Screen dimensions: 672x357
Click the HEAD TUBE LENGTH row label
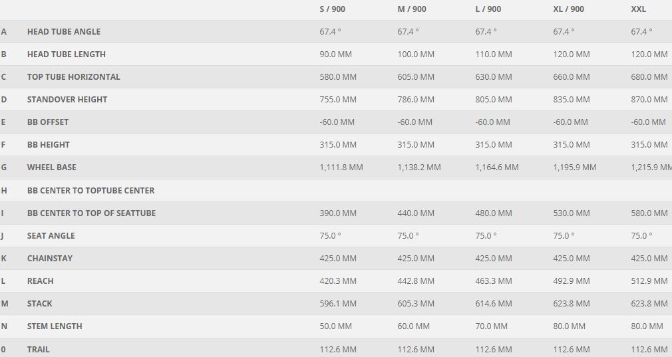67,55
